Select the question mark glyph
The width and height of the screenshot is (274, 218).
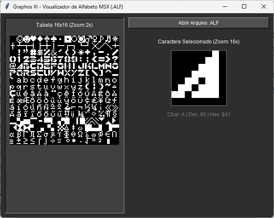(x=116, y=60)
